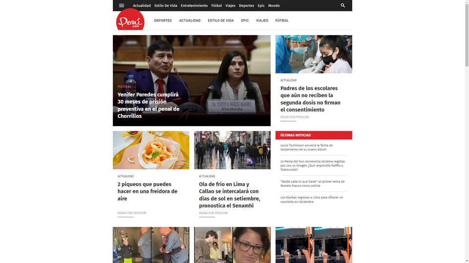The image size is (469, 263).
Task: Open the FÚTBOL section tab
Action: point(282,20)
